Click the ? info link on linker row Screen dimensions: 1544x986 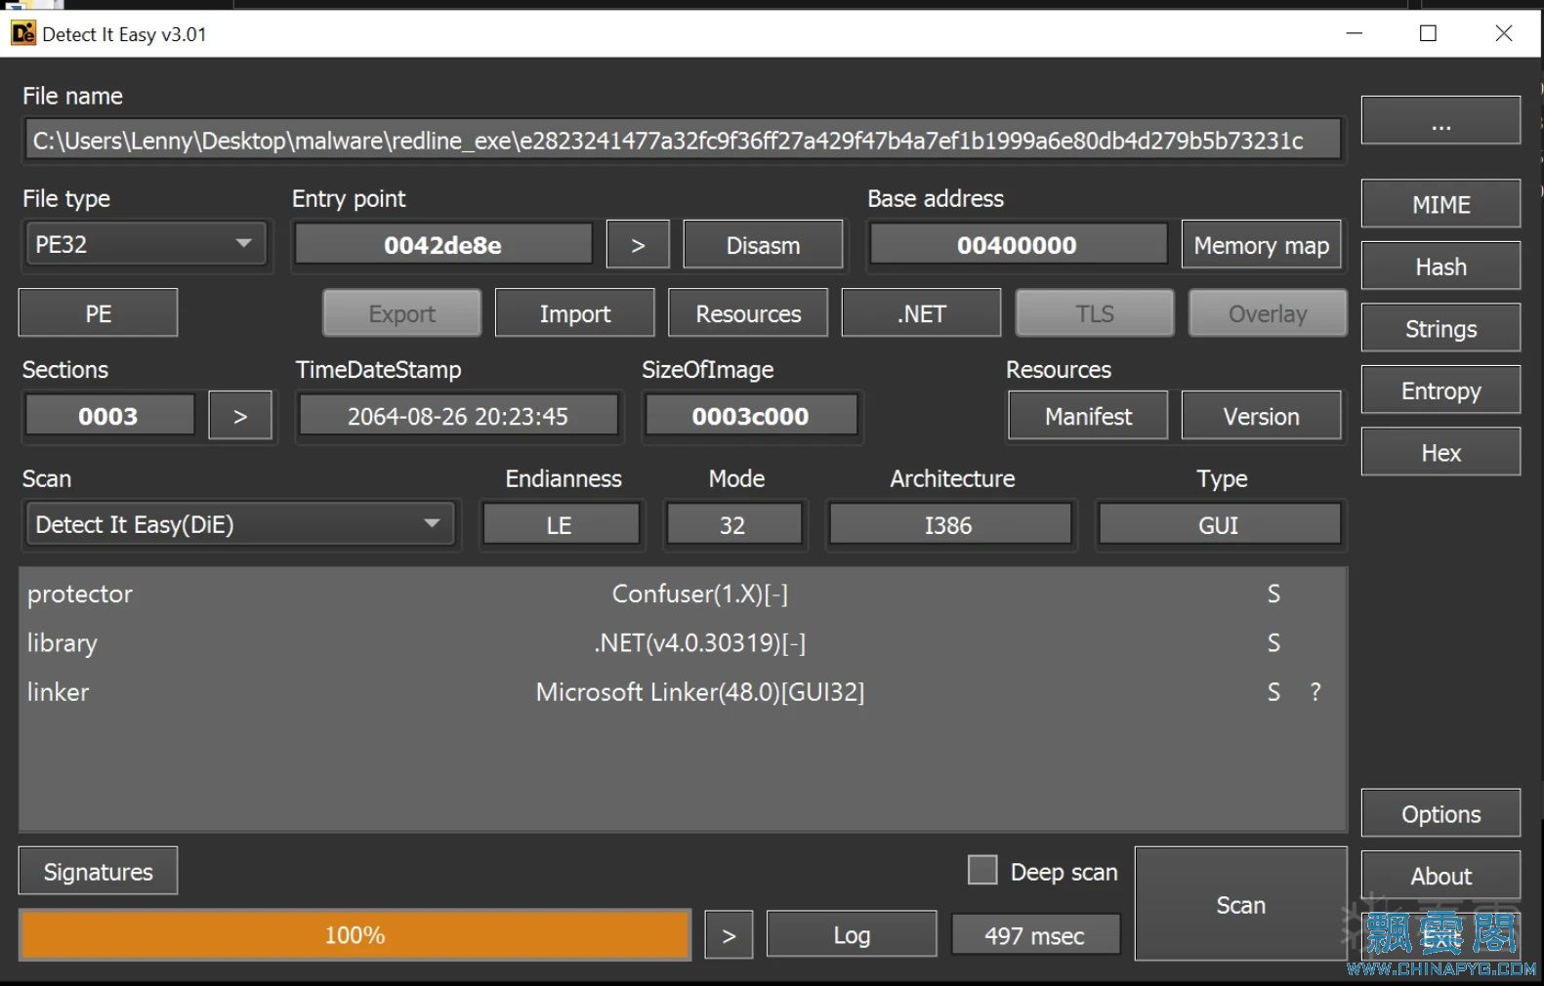coord(1315,691)
